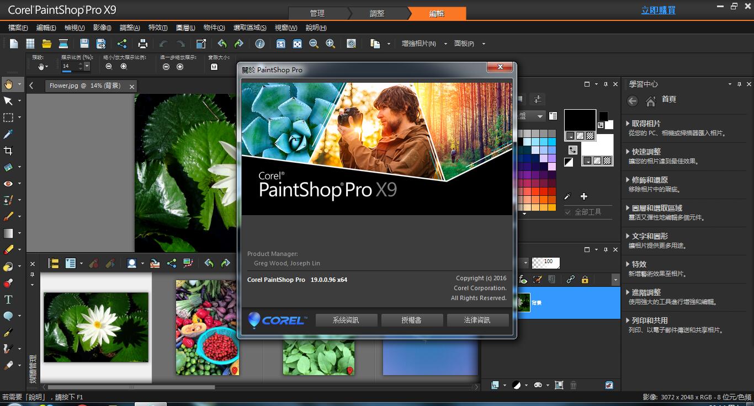Click the Share icon in the Organizer toolbar
Viewport: 754px width, 406px height.
[172, 264]
